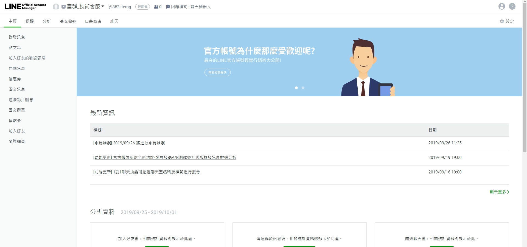Click the 日期 column header
Image resolution: width=527 pixels, height=247 pixels.
433,130
